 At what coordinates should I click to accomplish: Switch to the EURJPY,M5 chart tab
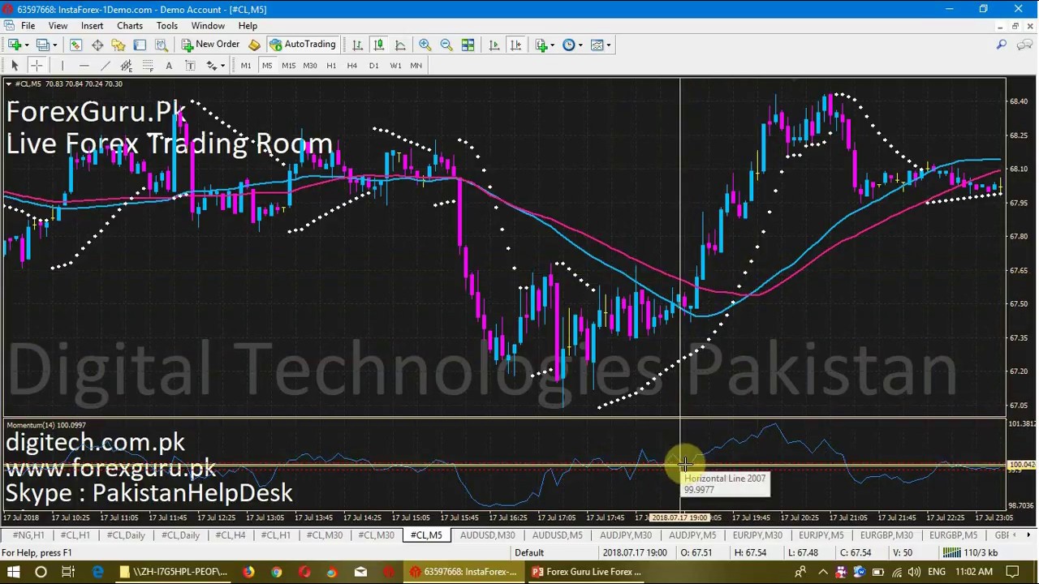click(821, 535)
